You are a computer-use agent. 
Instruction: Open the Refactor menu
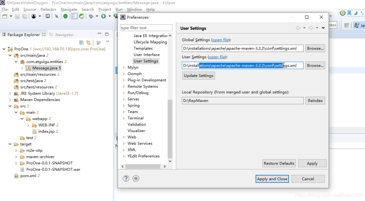point(49,10)
